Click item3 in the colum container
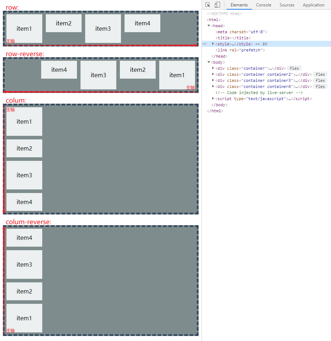The height and width of the screenshot is (341, 331). coord(24,175)
